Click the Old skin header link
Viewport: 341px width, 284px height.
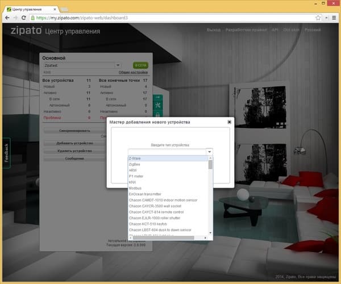[291, 30]
